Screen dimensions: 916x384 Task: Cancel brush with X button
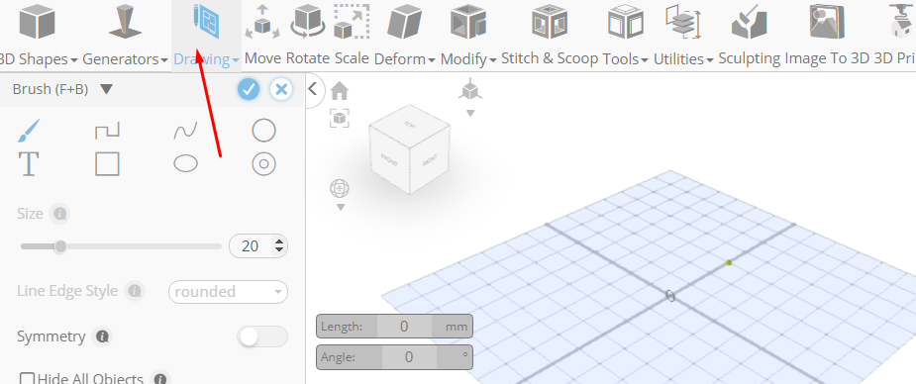click(281, 89)
